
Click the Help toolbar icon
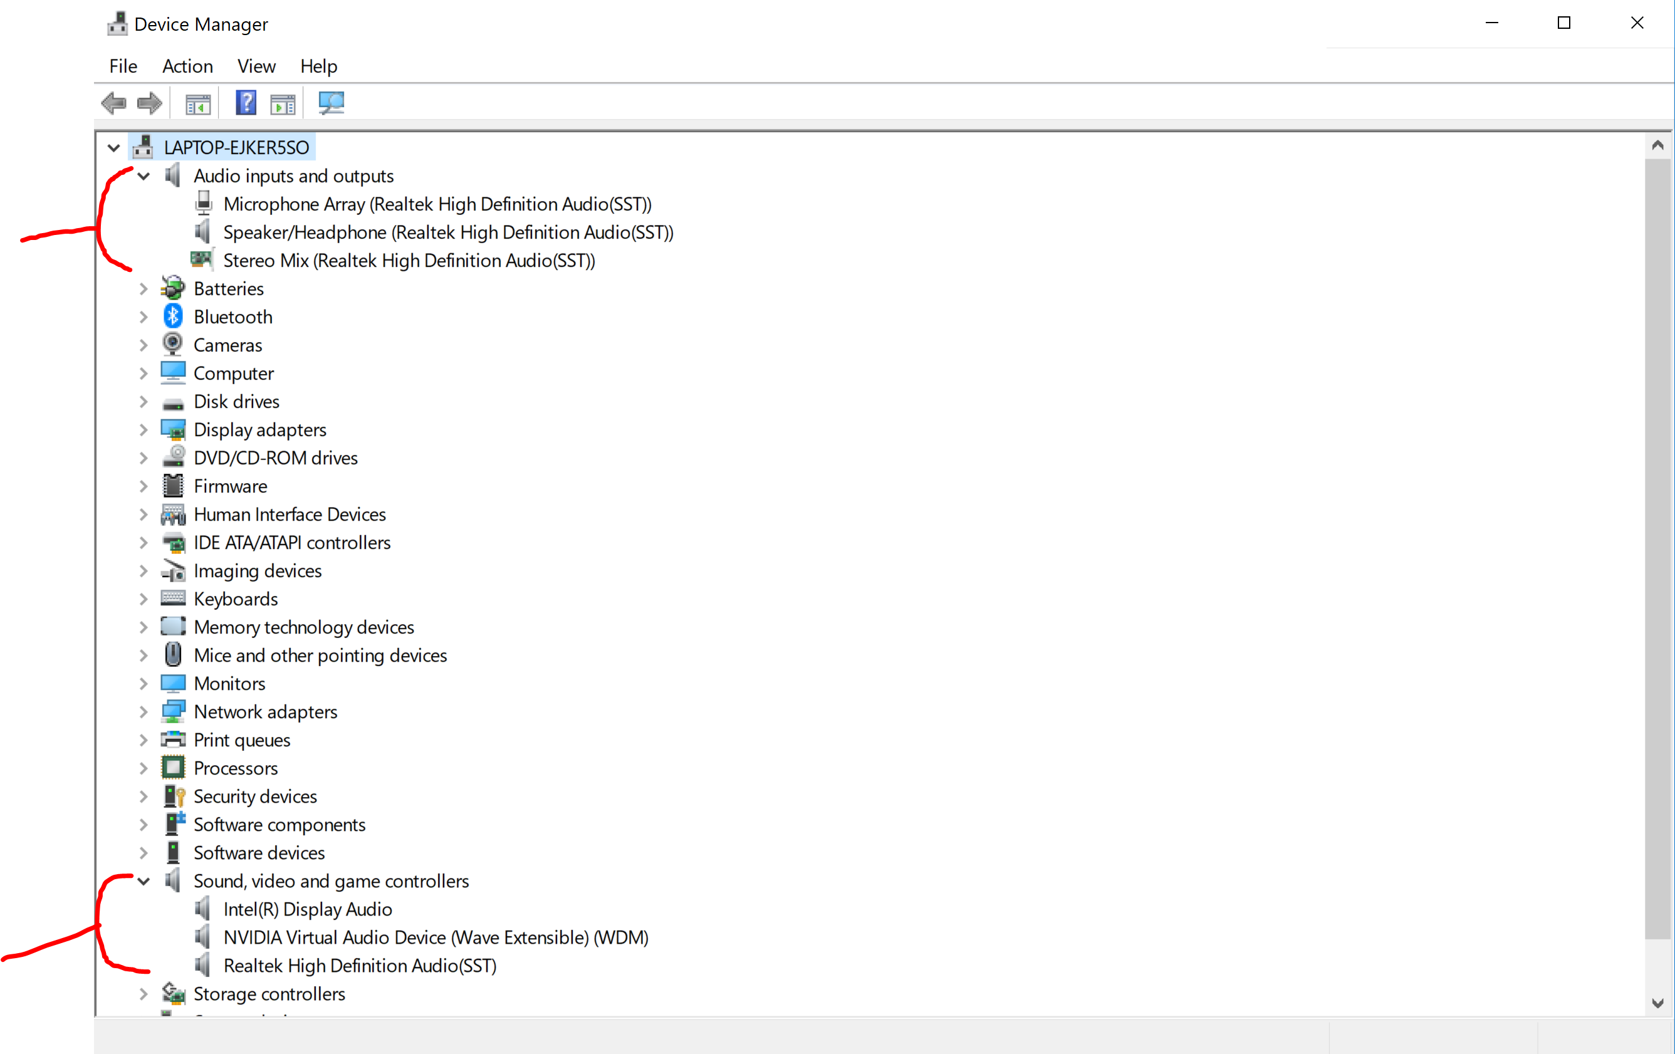246,102
